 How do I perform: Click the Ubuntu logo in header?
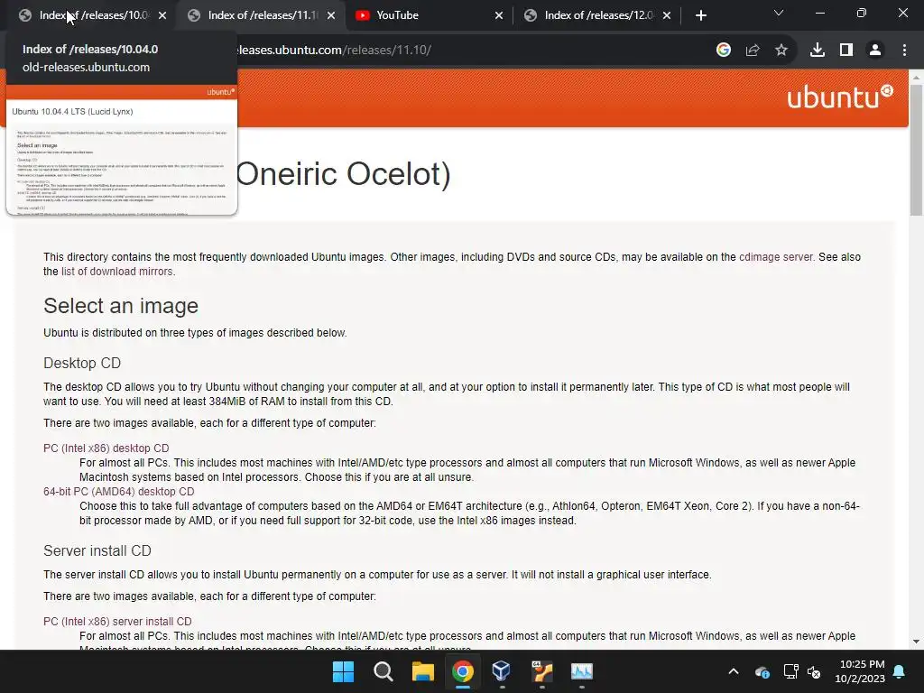point(840,97)
